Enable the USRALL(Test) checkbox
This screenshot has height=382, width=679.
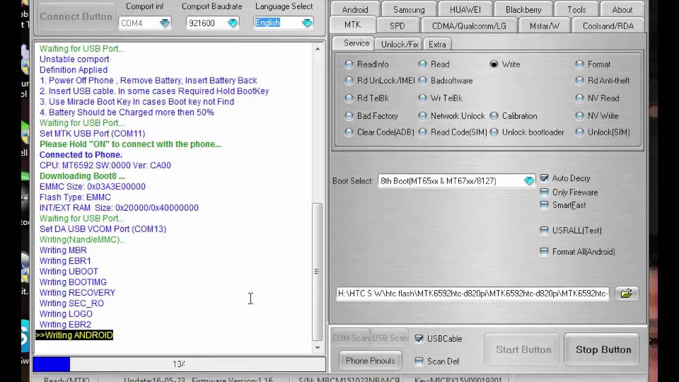click(x=544, y=230)
